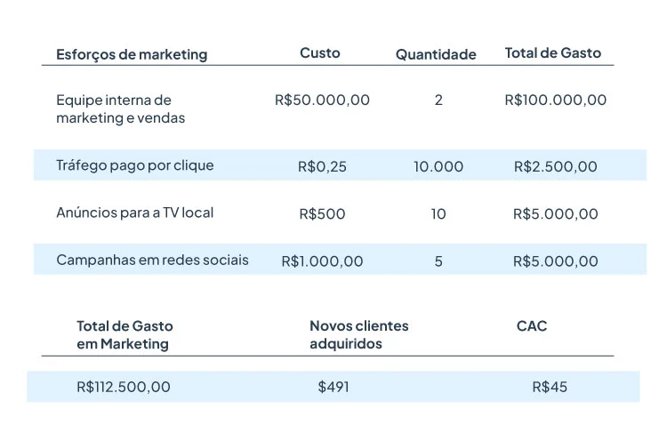Select the "Custo" column header
Image resolution: width=667 pixels, height=433 pixels.
pyautogui.click(x=320, y=53)
